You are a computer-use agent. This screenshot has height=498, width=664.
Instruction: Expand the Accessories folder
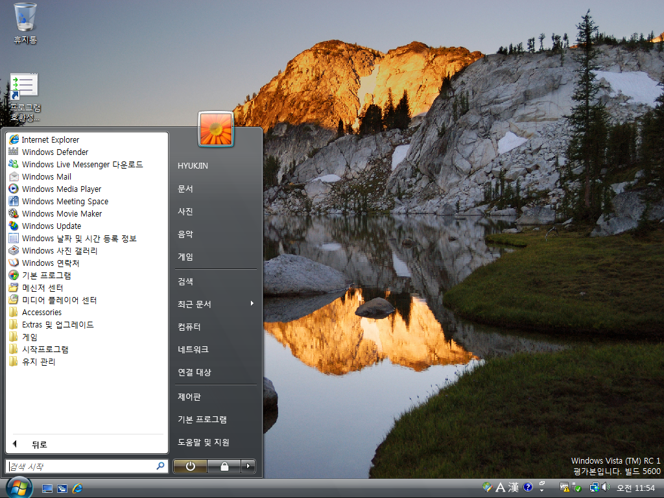(x=87, y=312)
